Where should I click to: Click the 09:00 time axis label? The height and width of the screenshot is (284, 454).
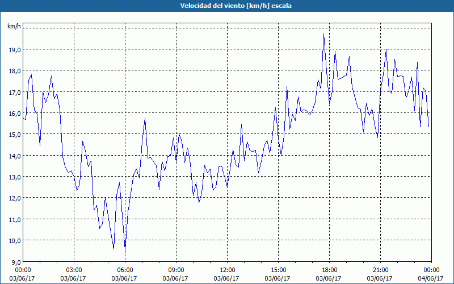(176, 270)
